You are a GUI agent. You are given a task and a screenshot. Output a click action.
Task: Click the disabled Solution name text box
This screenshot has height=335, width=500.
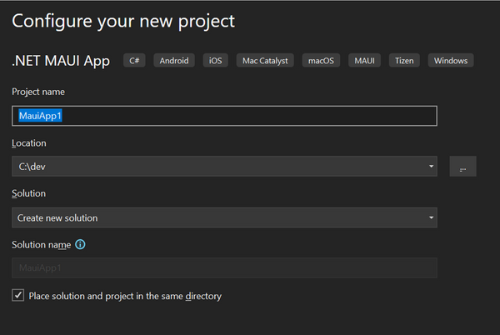[x=224, y=268]
